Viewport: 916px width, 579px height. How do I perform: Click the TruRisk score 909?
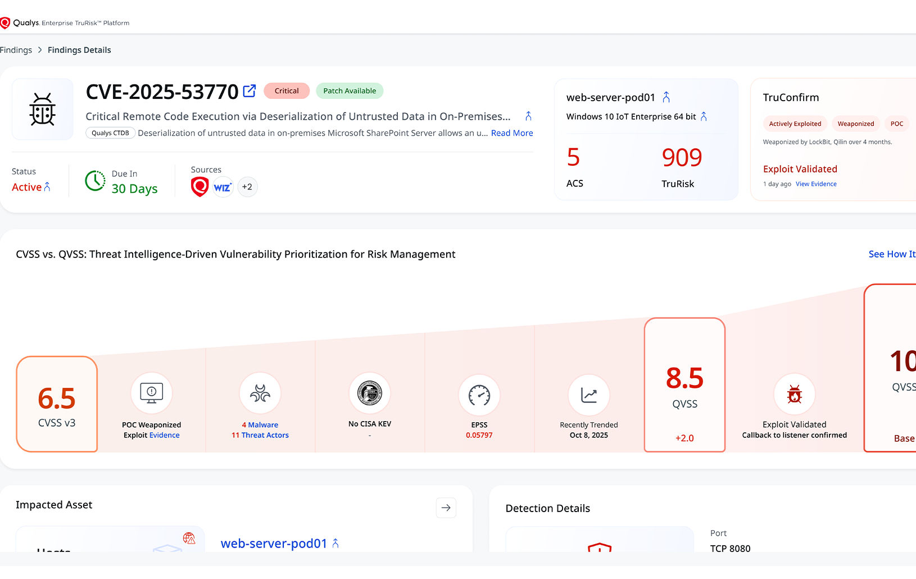click(682, 157)
